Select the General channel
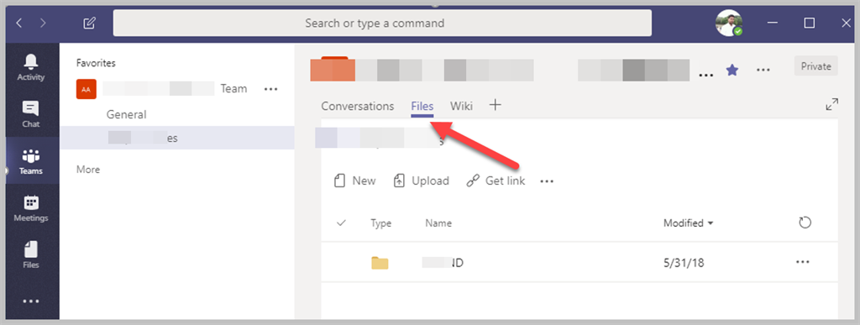Screen dimensions: 860x325 pyautogui.click(x=126, y=114)
